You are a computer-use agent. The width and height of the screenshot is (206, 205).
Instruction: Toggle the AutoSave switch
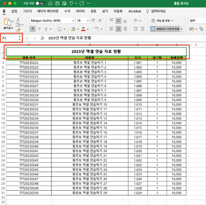coord(40,4)
